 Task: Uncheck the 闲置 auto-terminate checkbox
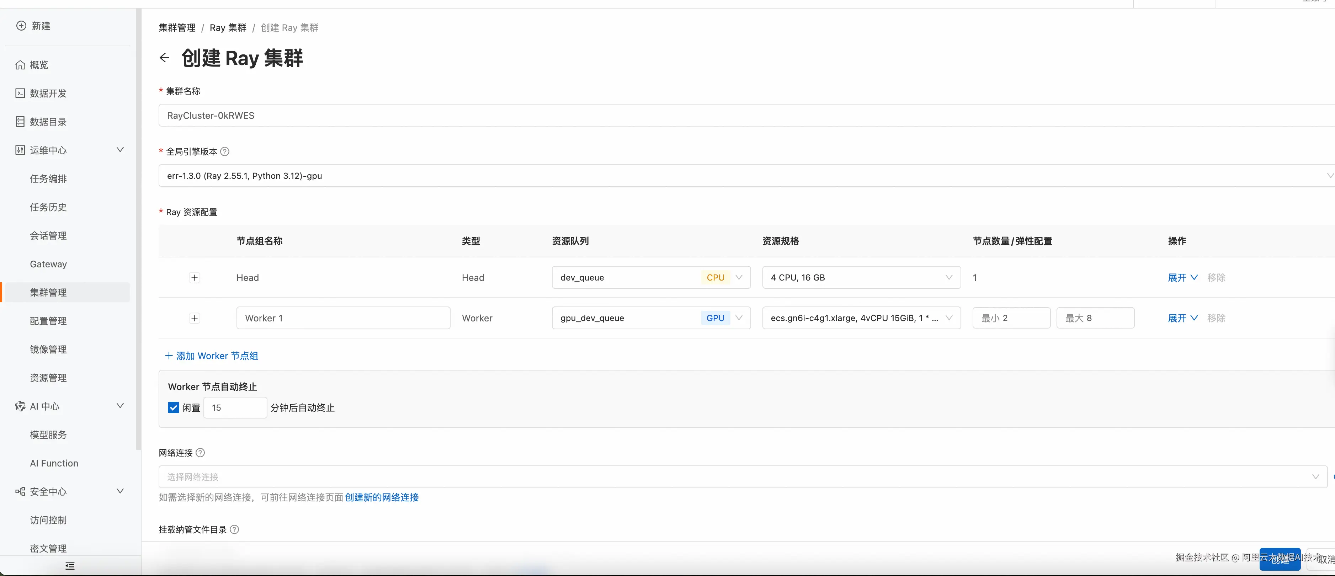coord(174,408)
